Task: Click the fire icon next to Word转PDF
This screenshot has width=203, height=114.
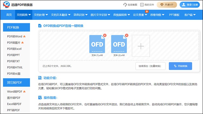Action: pyautogui.click(x=24, y=92)
